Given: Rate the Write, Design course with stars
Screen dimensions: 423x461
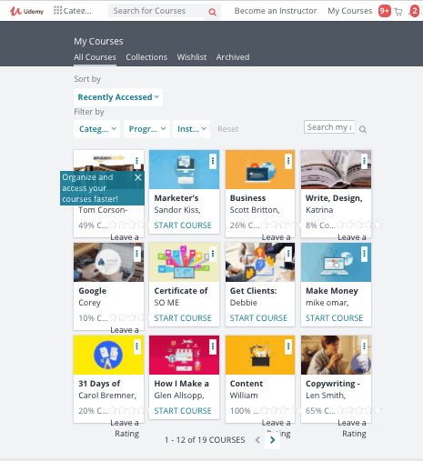Looking at the screenshot, I should coord(359,225).
